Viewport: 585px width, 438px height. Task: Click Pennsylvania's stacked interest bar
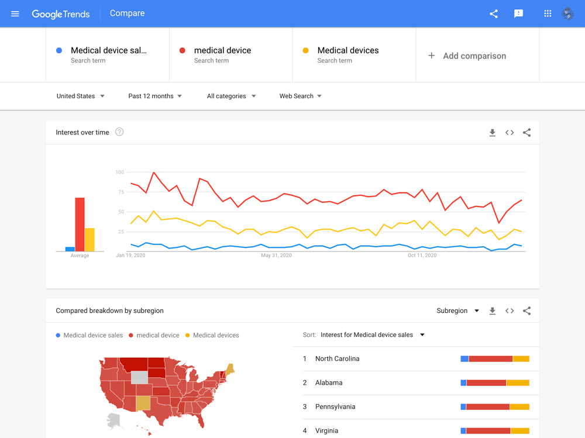pyautogui.click(x=495, y=406)
